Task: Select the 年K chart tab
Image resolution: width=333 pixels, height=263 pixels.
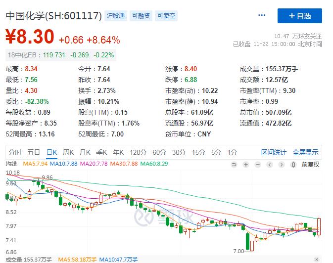Action: pyautogui.click(x=118, y=152)
